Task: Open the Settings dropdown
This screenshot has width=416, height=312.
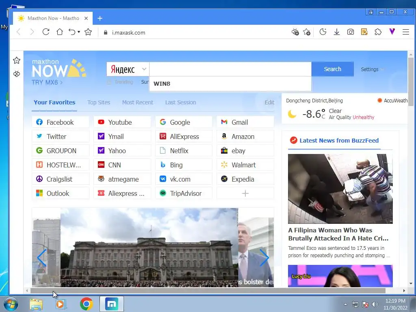Action: (372, 69)
